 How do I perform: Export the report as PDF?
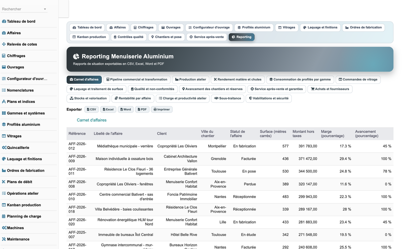(142, 109)
